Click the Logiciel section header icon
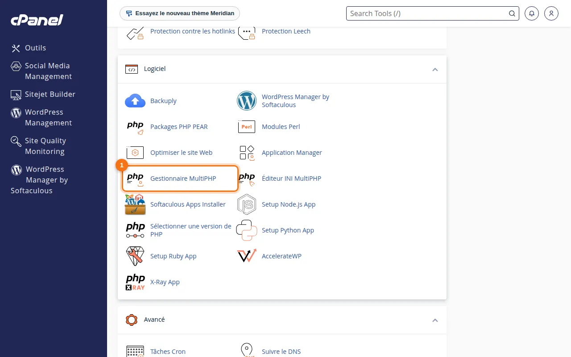This screenshot has width=571, height=357. (x=132, y=69)
